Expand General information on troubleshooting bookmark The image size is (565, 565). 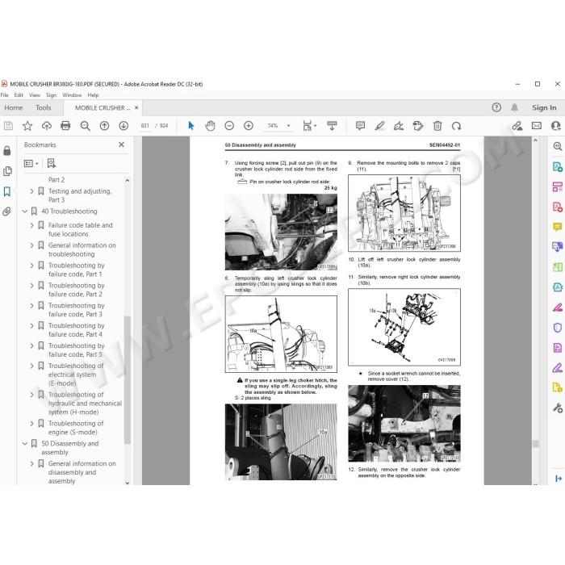coord(31,245)
